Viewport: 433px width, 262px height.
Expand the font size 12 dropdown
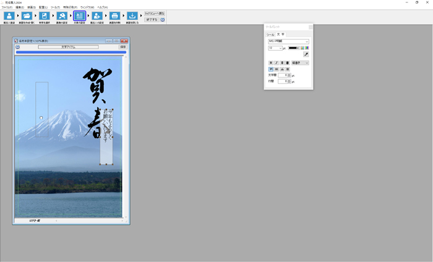275,48
